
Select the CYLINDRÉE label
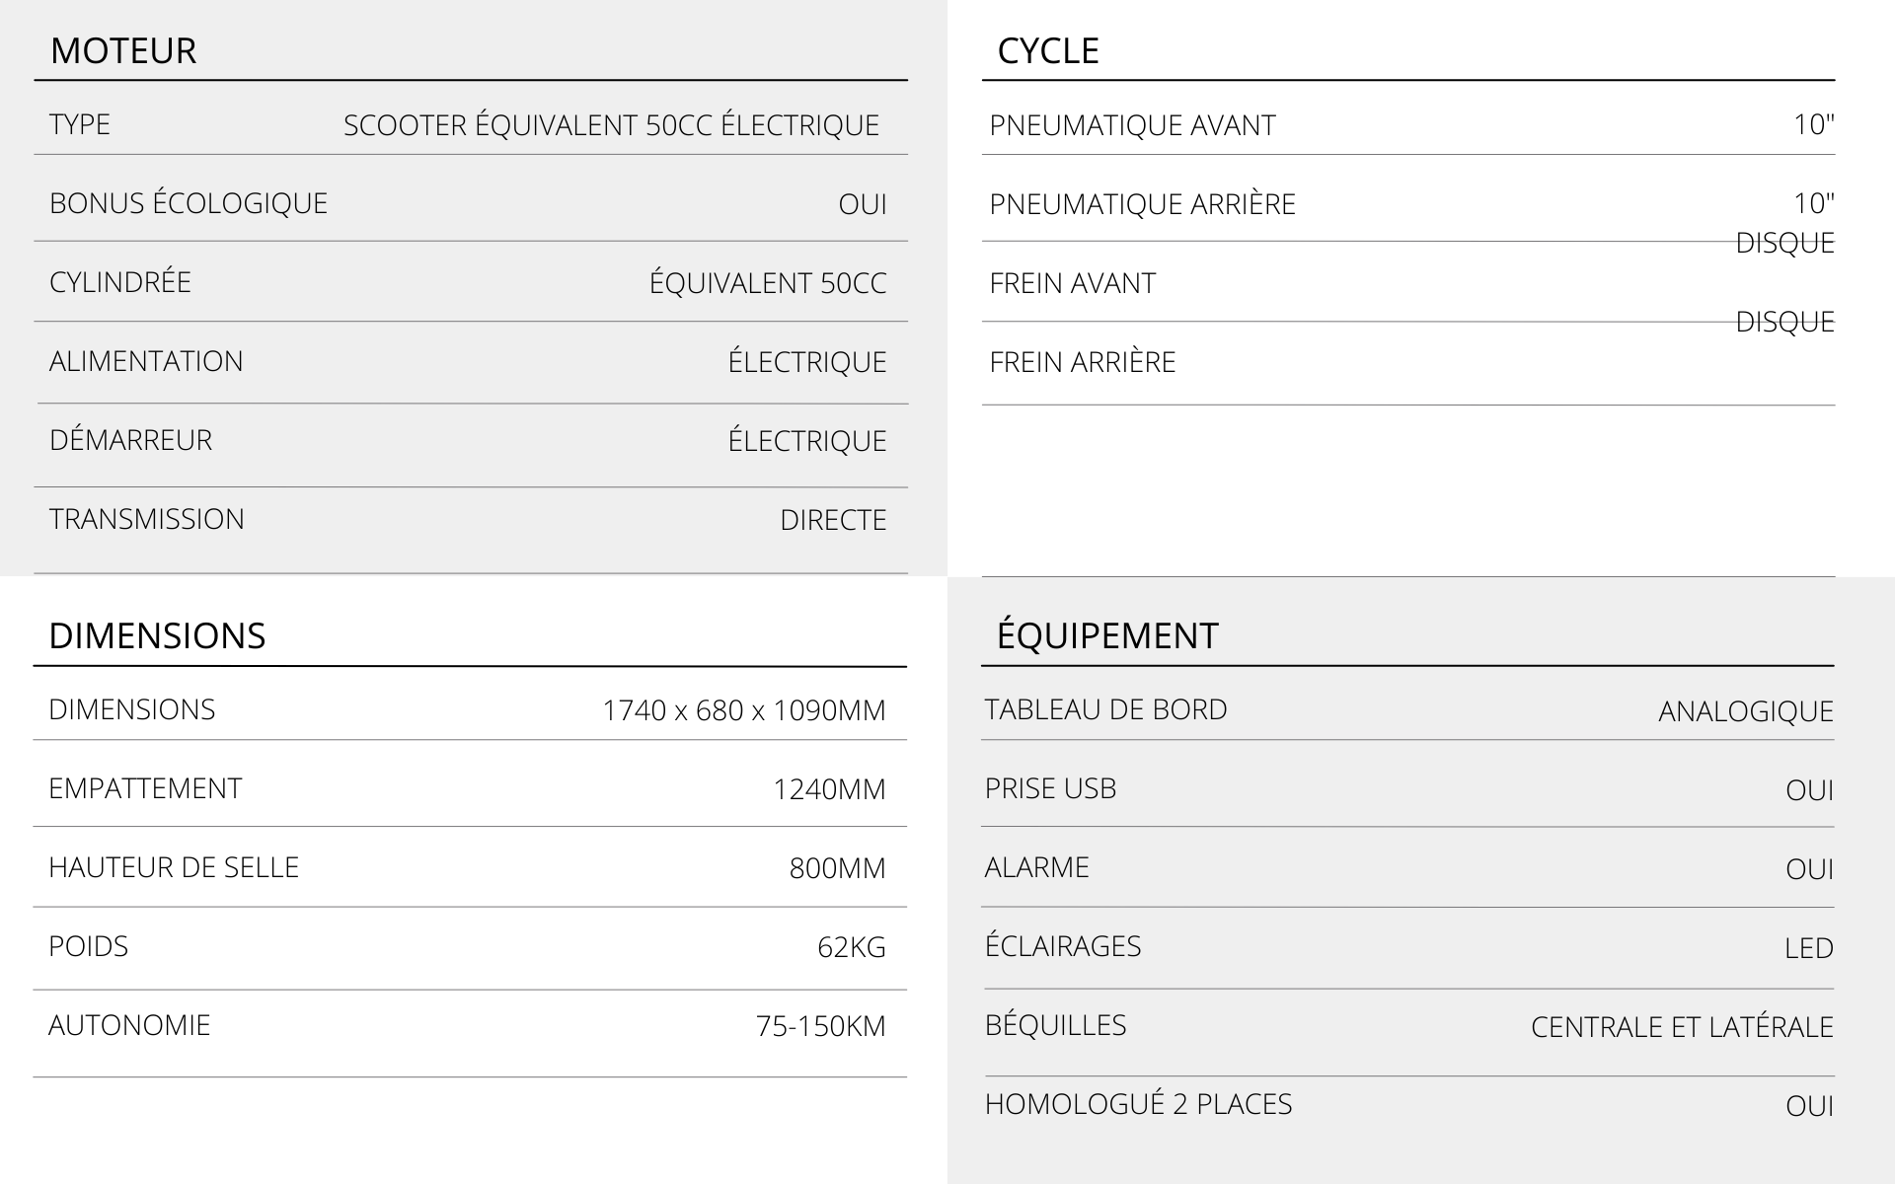click(x=120, y=282)
